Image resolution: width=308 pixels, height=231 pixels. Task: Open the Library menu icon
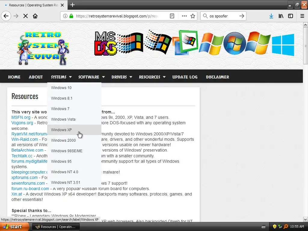[x=281, y=16]
